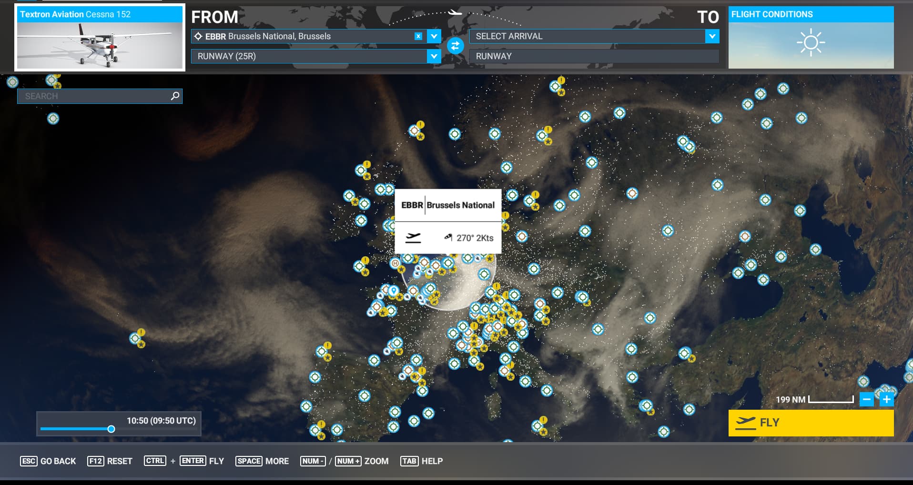This screenshot has width=913, height=485.
Task: Click NUM - / NUM + ZOOM shortcut
Action: tap(345, 461)
